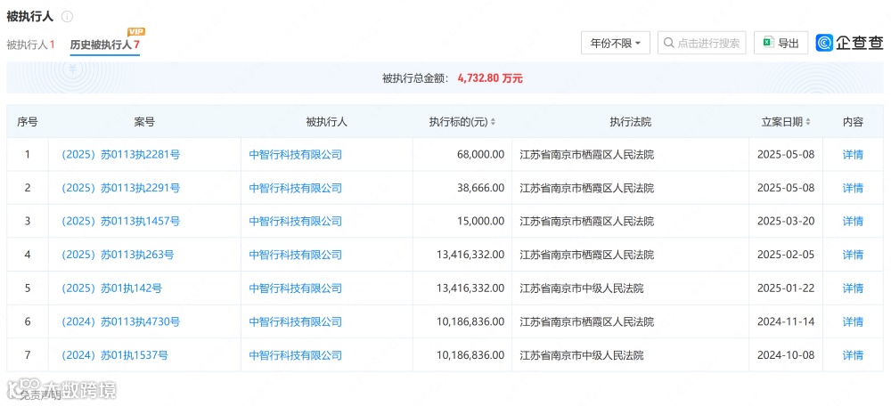
Task: Click the 点击进行搜索 search field
Action: click(x=702, y=43)
